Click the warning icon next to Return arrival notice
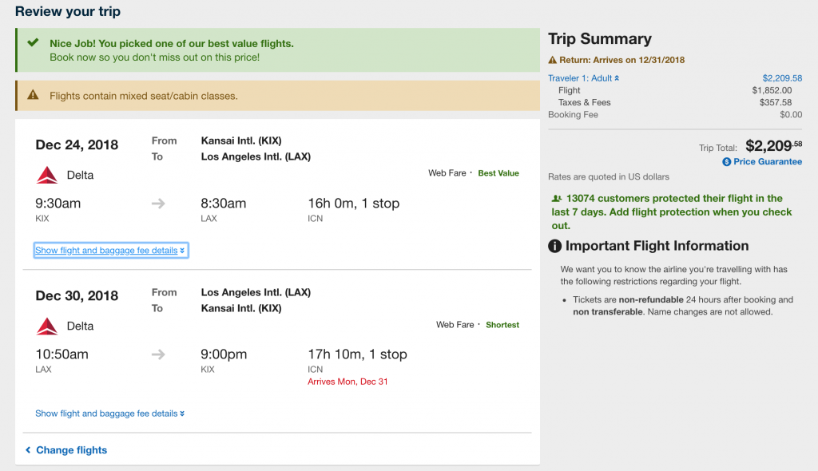818x471 pixels. [553, 60]
